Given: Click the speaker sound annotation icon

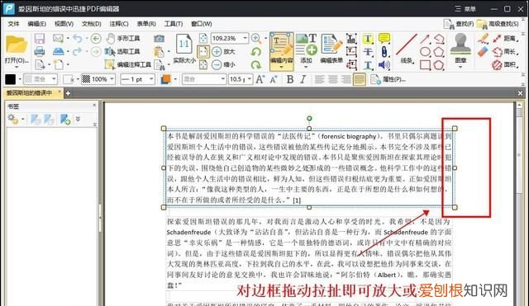Looking at the screenshot, I should (x=384, y=64).
